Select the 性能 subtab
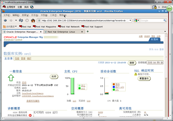 (17, 58)
